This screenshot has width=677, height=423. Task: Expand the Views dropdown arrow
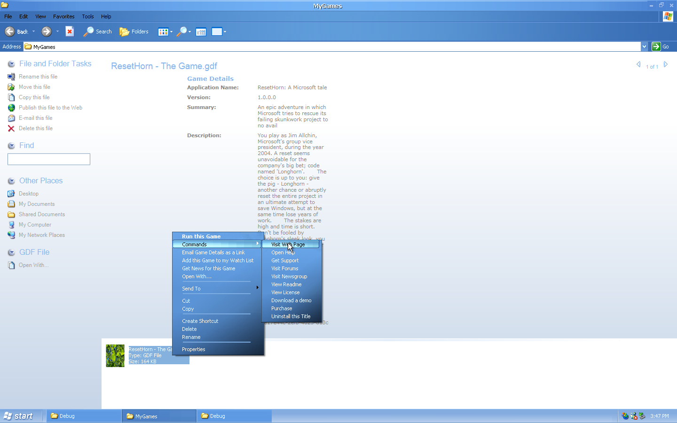171,32
